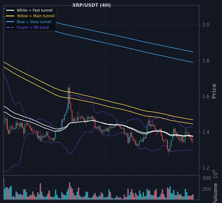Click the 1.2 price axis label
222x203 pixels.
coord(206,168)
